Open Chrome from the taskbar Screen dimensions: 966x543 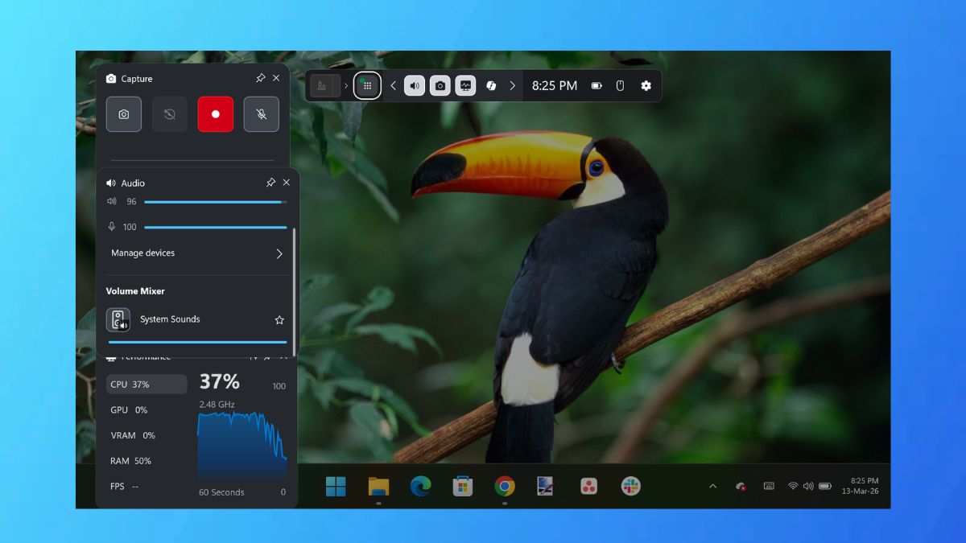click(x=505, y=486)
